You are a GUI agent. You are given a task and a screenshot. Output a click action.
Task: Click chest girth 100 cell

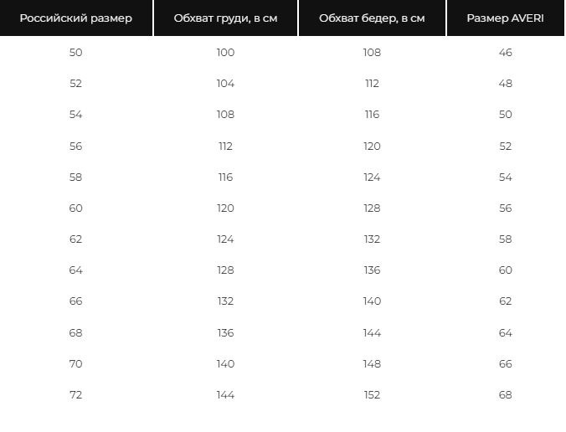coord(225,53)
